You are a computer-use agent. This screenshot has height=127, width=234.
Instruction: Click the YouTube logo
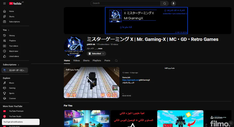click(15, 3)
